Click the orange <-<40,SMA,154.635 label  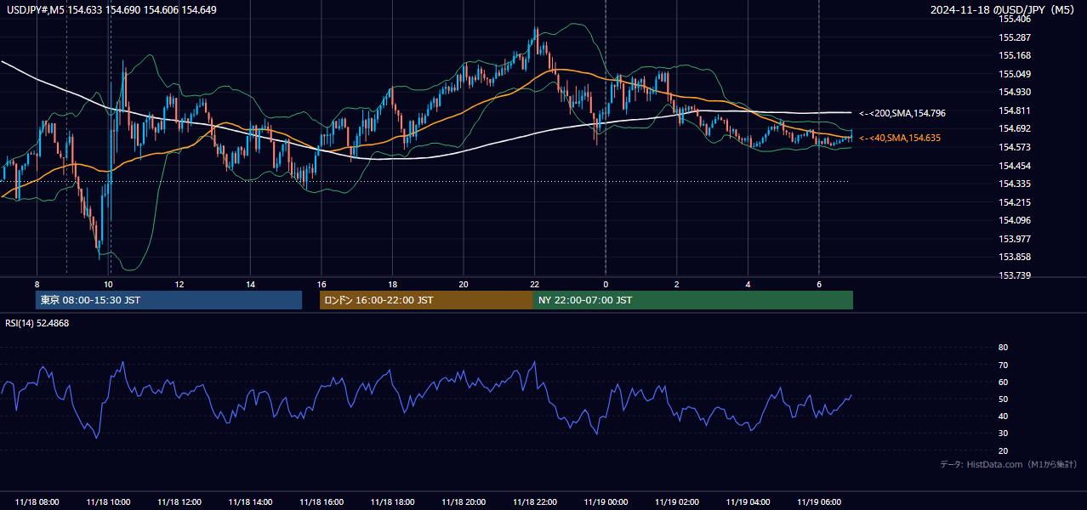coord(900,138)
